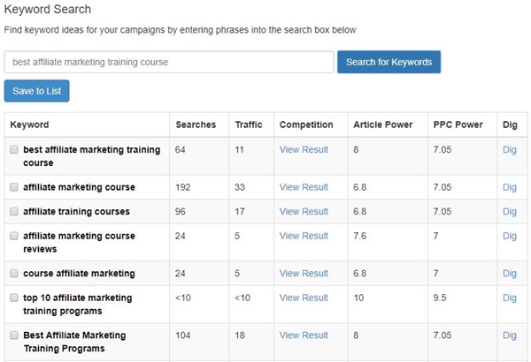Enable checkbox for 'affiliate marketing course reviews'

(x=14, y=236)
